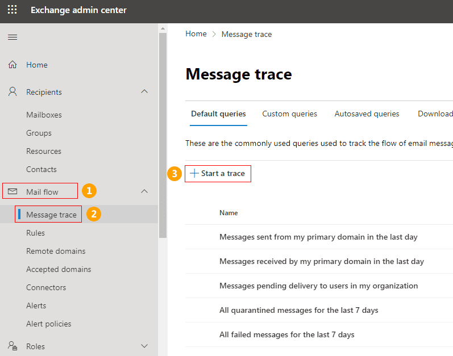The width and height of the screenshot is (453, 356).
Task: Expand the Roles section chevron
Action: pos(144,346)
